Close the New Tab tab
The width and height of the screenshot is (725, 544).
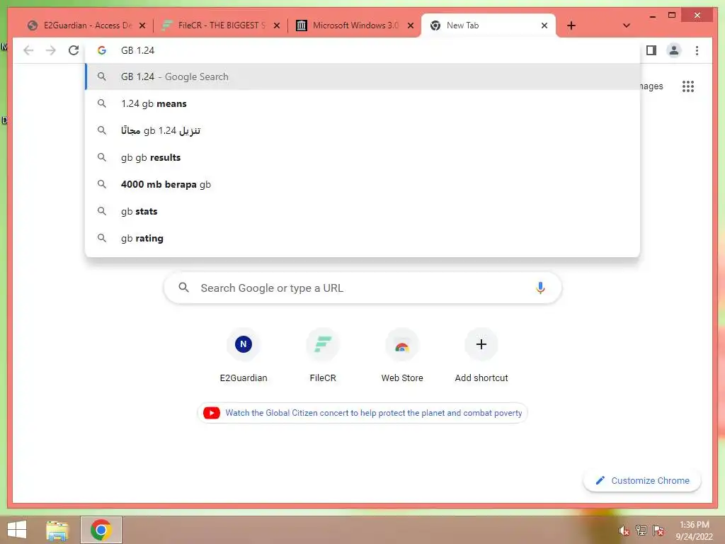[544, 25]
